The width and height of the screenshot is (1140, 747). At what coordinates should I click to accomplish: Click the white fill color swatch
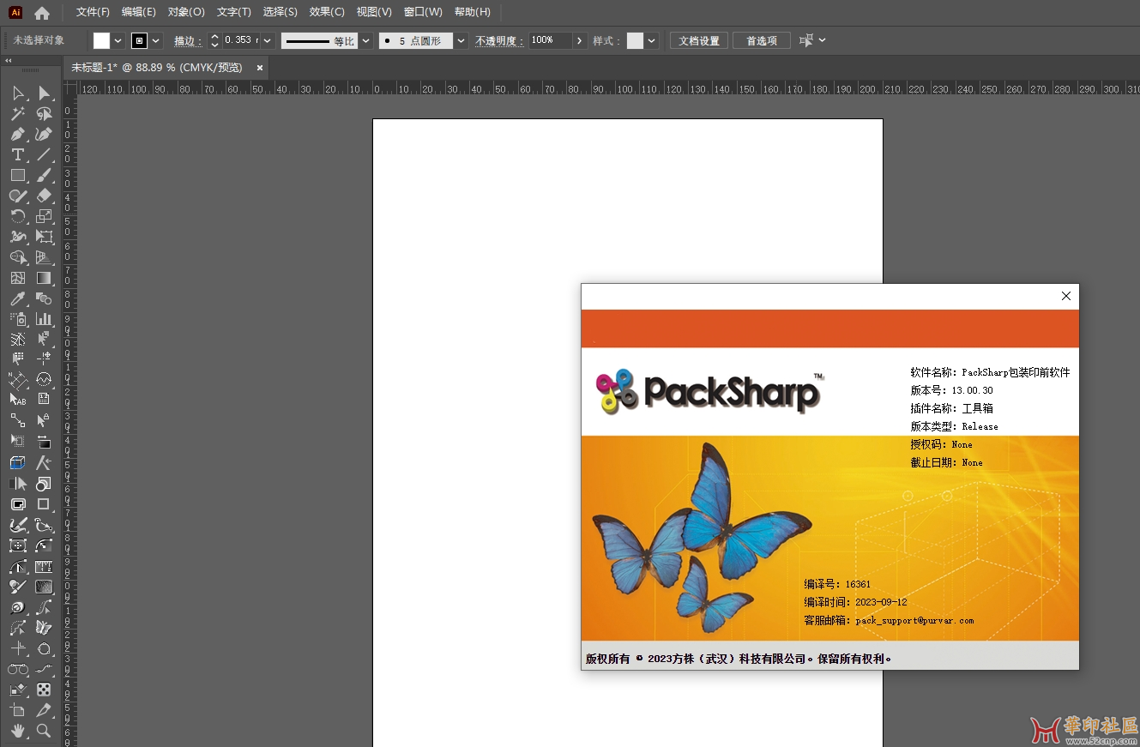(102, 40)
